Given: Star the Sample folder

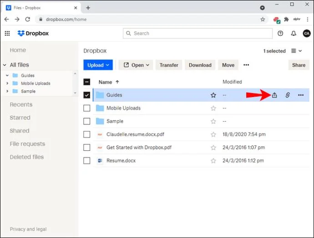Looking at the screenshot, I should coord(213,121).
